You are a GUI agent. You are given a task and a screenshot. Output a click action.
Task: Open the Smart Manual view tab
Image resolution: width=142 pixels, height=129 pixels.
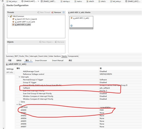point(58,60)
